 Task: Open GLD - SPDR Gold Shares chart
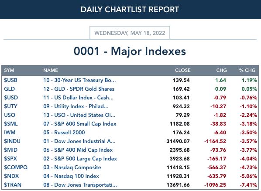pos(79,89)
